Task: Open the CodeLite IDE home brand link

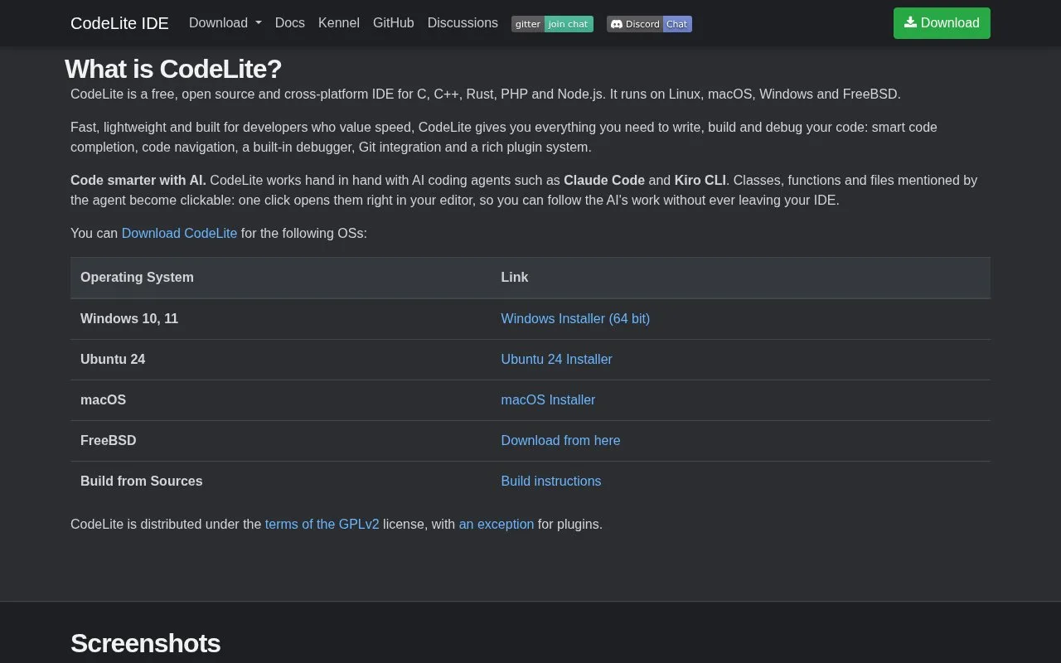Action: coord(119,23)
